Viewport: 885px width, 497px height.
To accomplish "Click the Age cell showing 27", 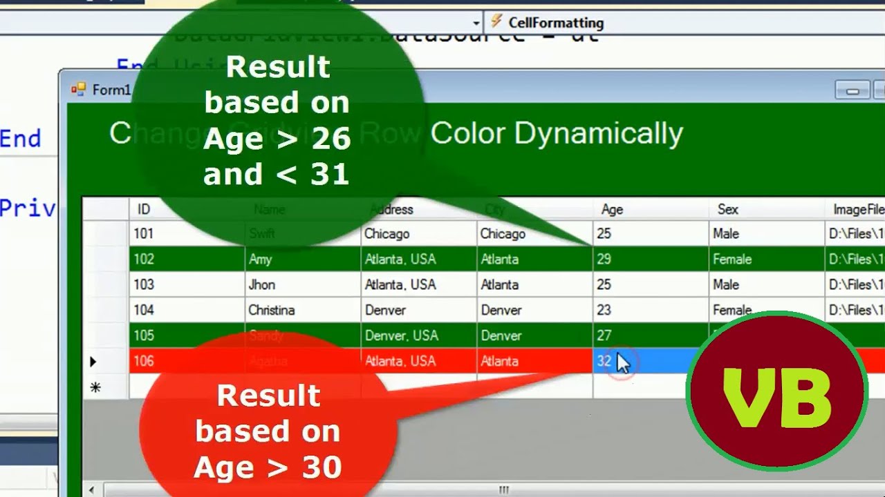I will 651,336.
